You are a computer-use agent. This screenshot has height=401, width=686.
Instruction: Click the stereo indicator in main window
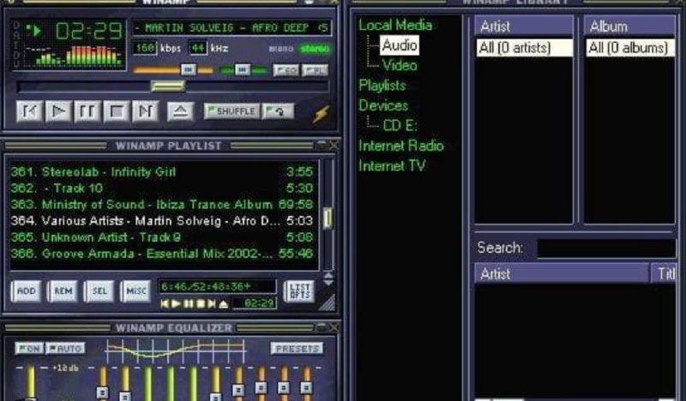click(315, 49)
